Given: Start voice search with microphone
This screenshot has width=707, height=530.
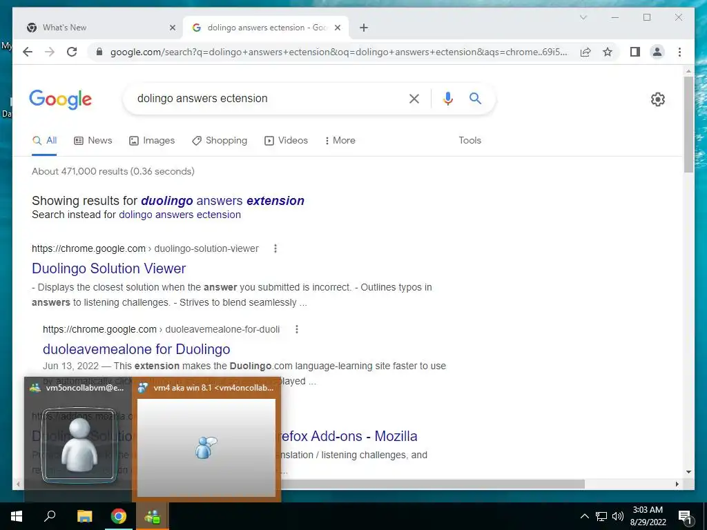Looking at the screenshot, I should click(447, 98).
